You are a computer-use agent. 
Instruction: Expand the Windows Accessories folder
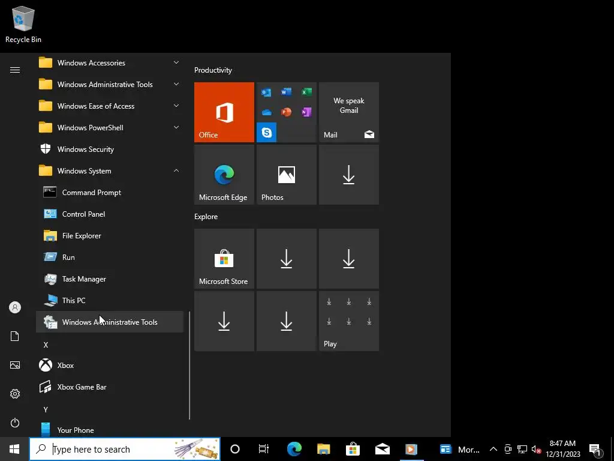110,62
